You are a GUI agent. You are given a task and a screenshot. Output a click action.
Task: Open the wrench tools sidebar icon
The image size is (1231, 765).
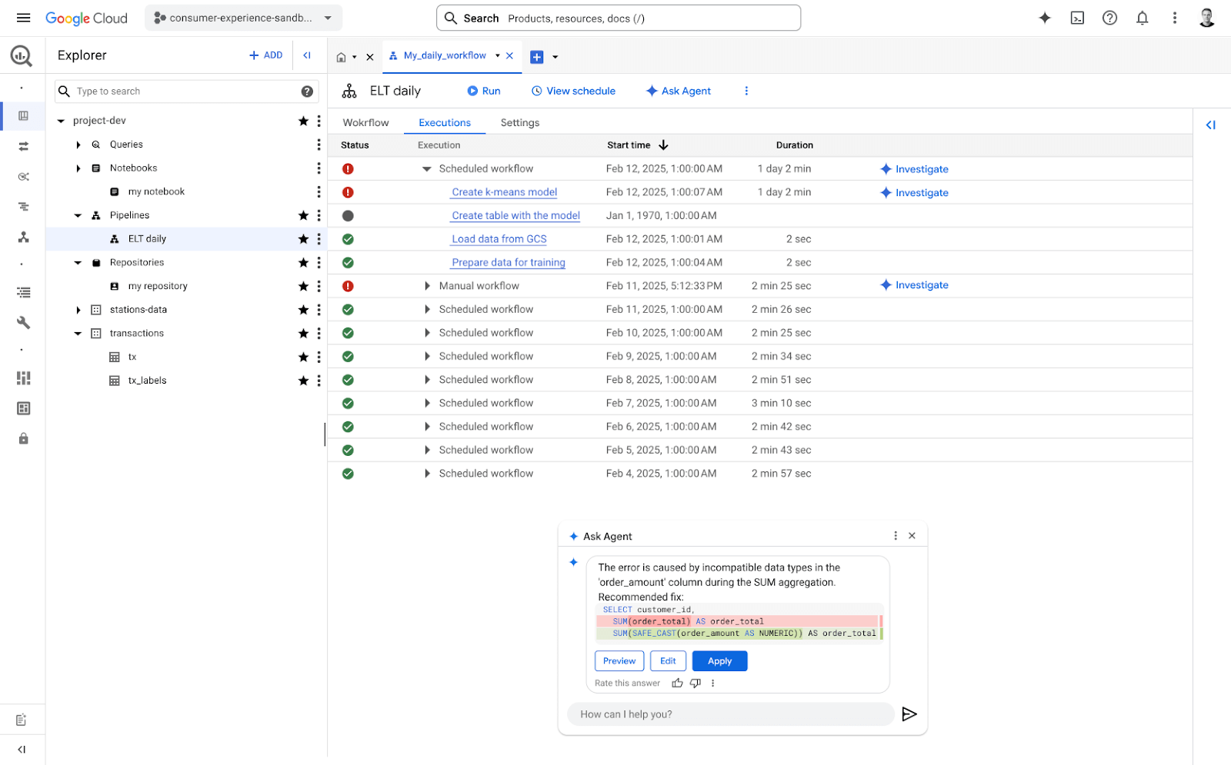tap(24, 322)
